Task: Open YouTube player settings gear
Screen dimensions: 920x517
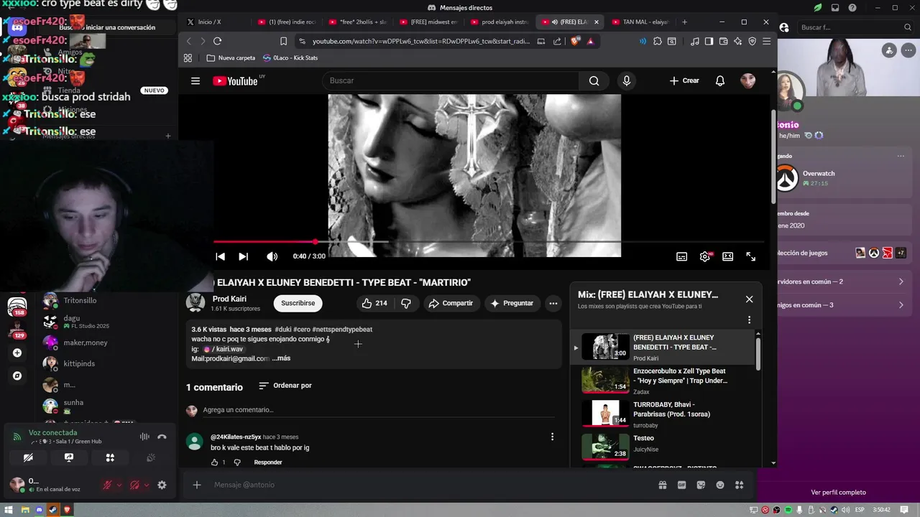Action: coord(705,256)
